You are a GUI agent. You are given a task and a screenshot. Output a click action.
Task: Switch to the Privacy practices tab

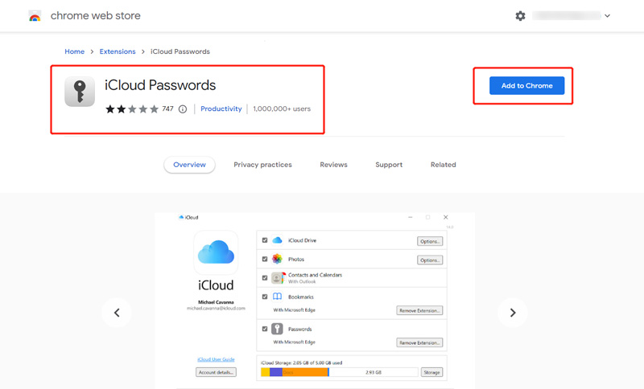(263, 165)
